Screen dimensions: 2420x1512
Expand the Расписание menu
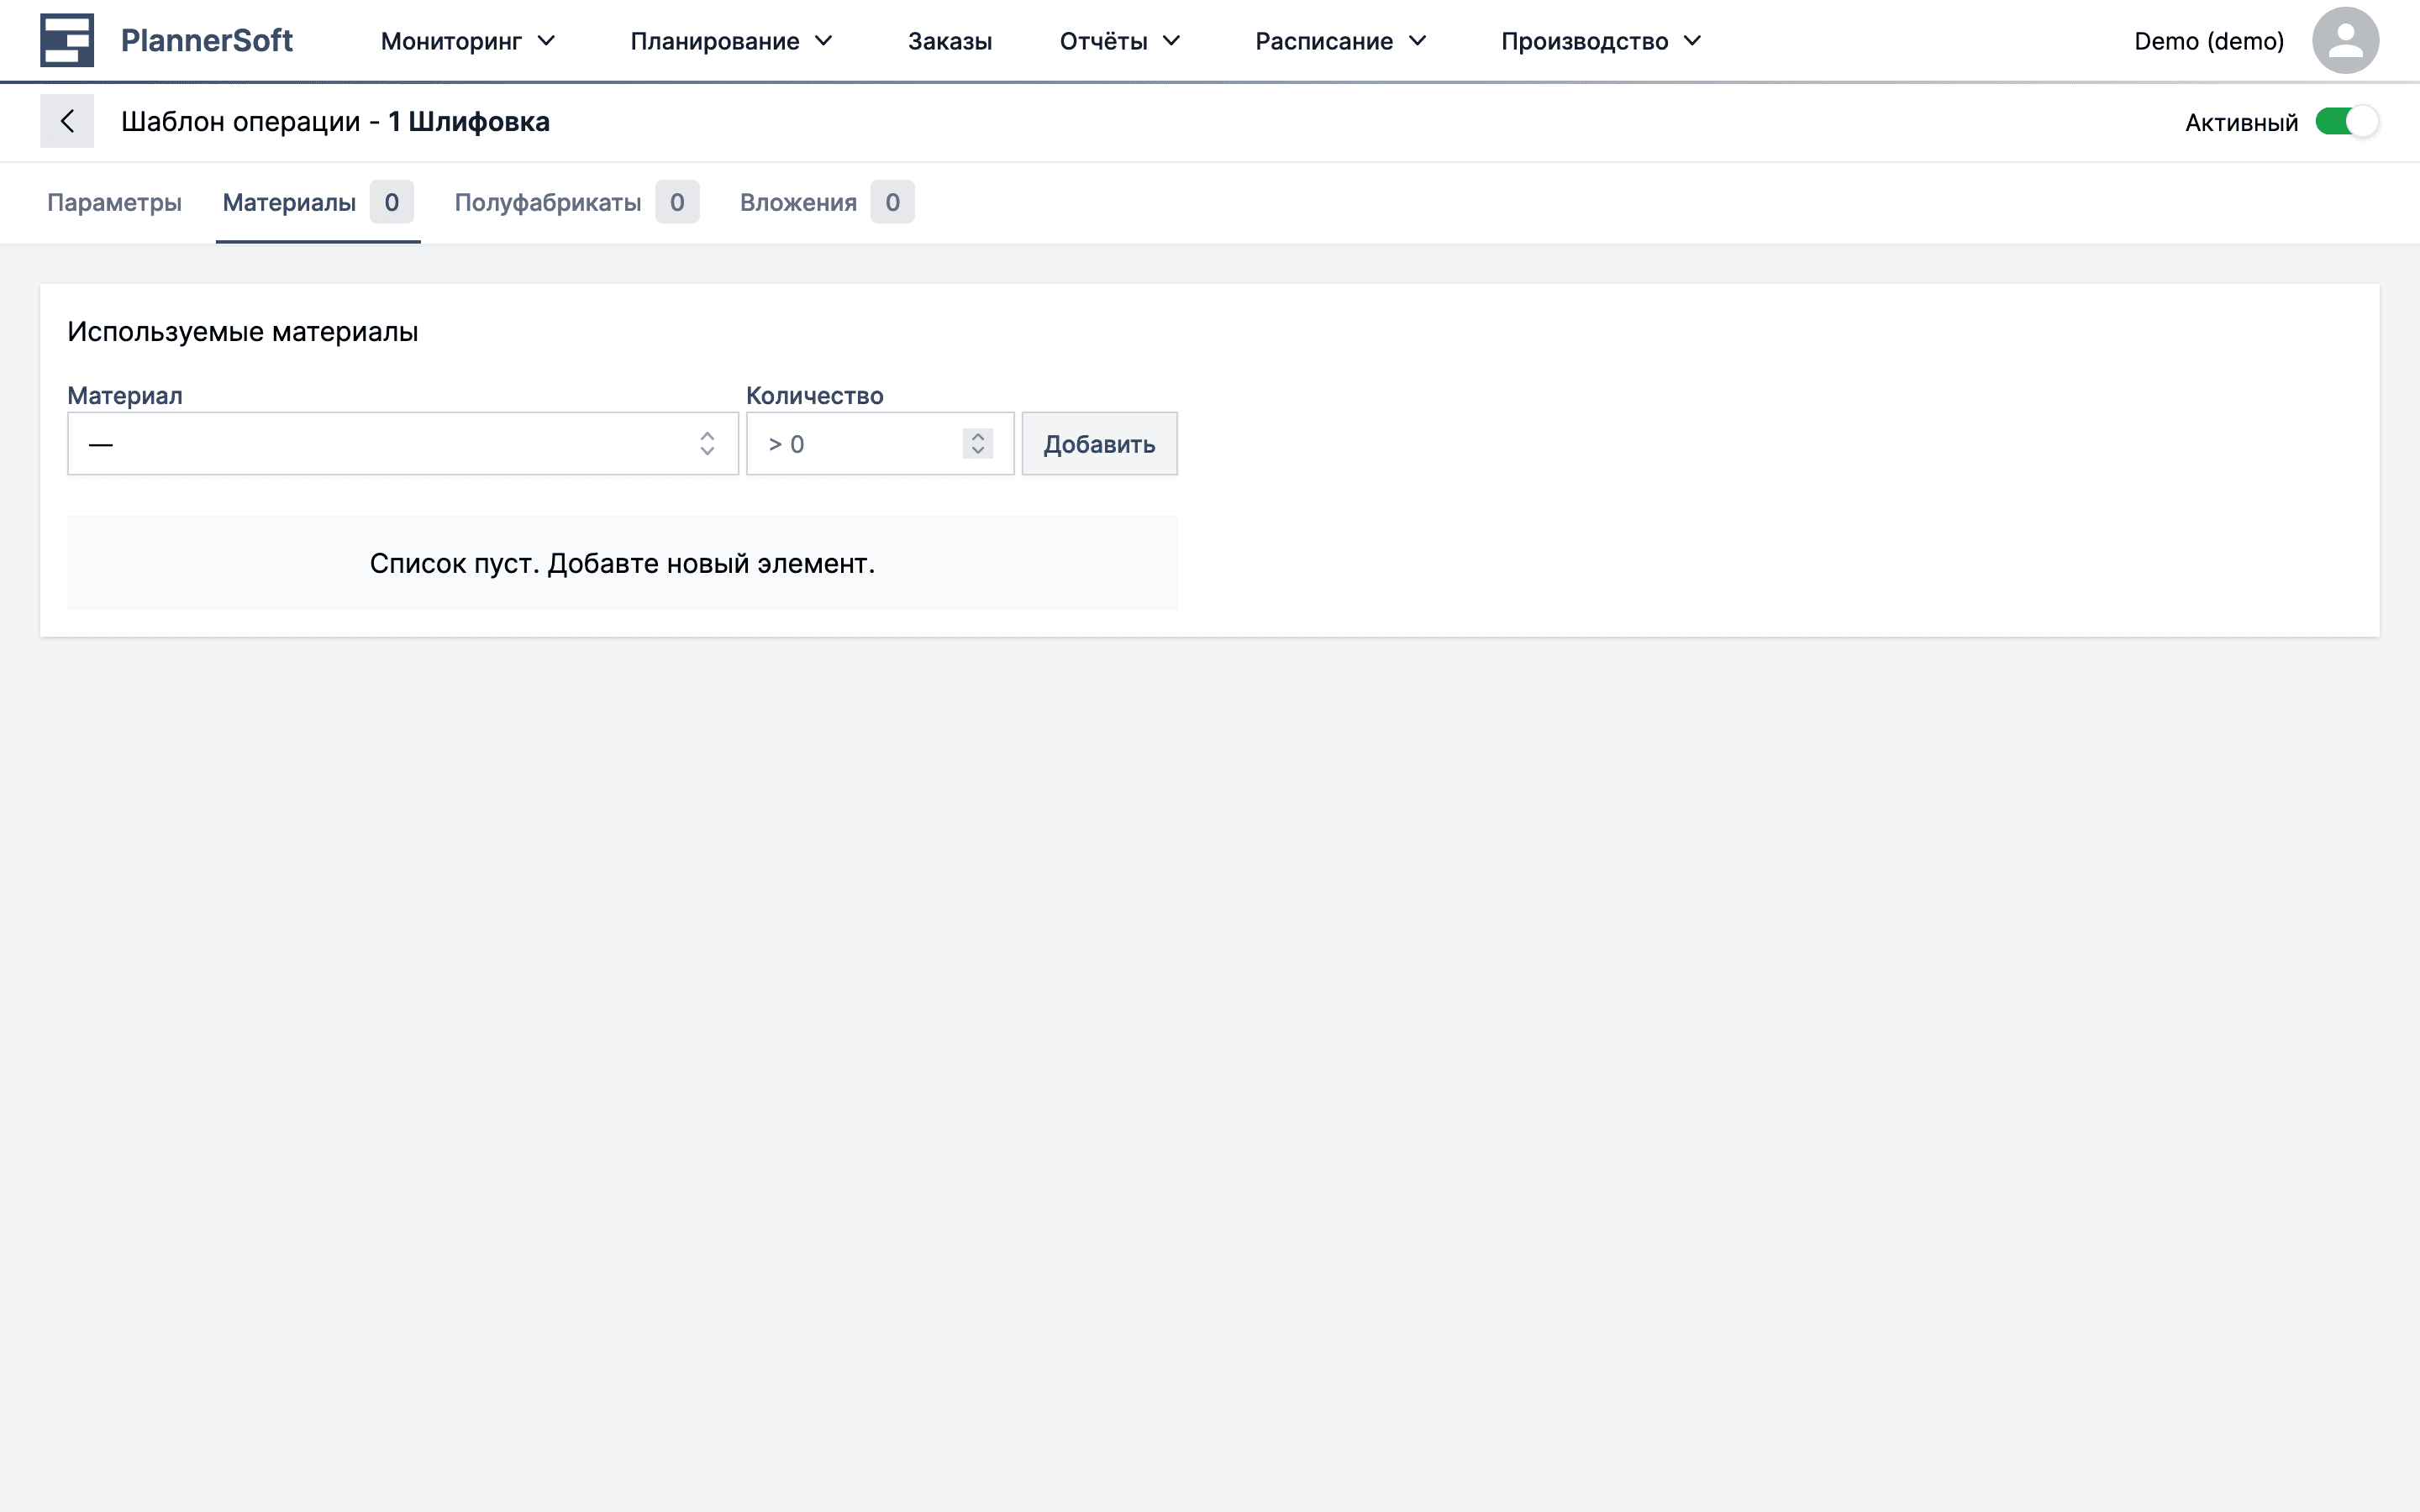pyautogui.click(x=1340, y=41)
